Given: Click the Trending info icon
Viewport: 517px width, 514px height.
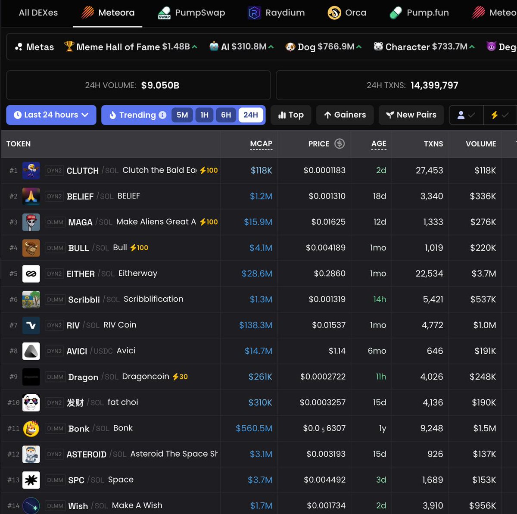Looking at the screenshot, I should 162,115.
